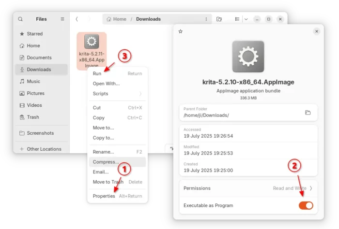The width and height of the screenshot is (339, 229).
Task: Click Home in the path bar
Action: 116,19
